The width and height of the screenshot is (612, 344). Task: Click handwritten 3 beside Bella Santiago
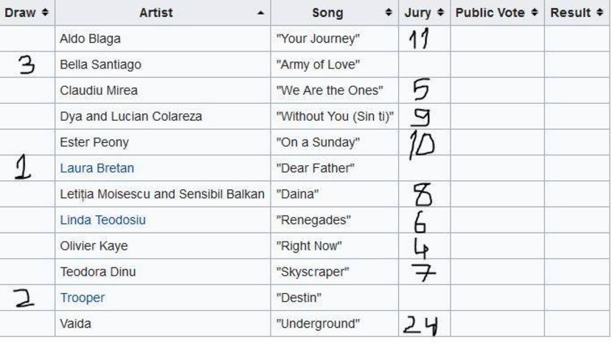click(26, 65)
